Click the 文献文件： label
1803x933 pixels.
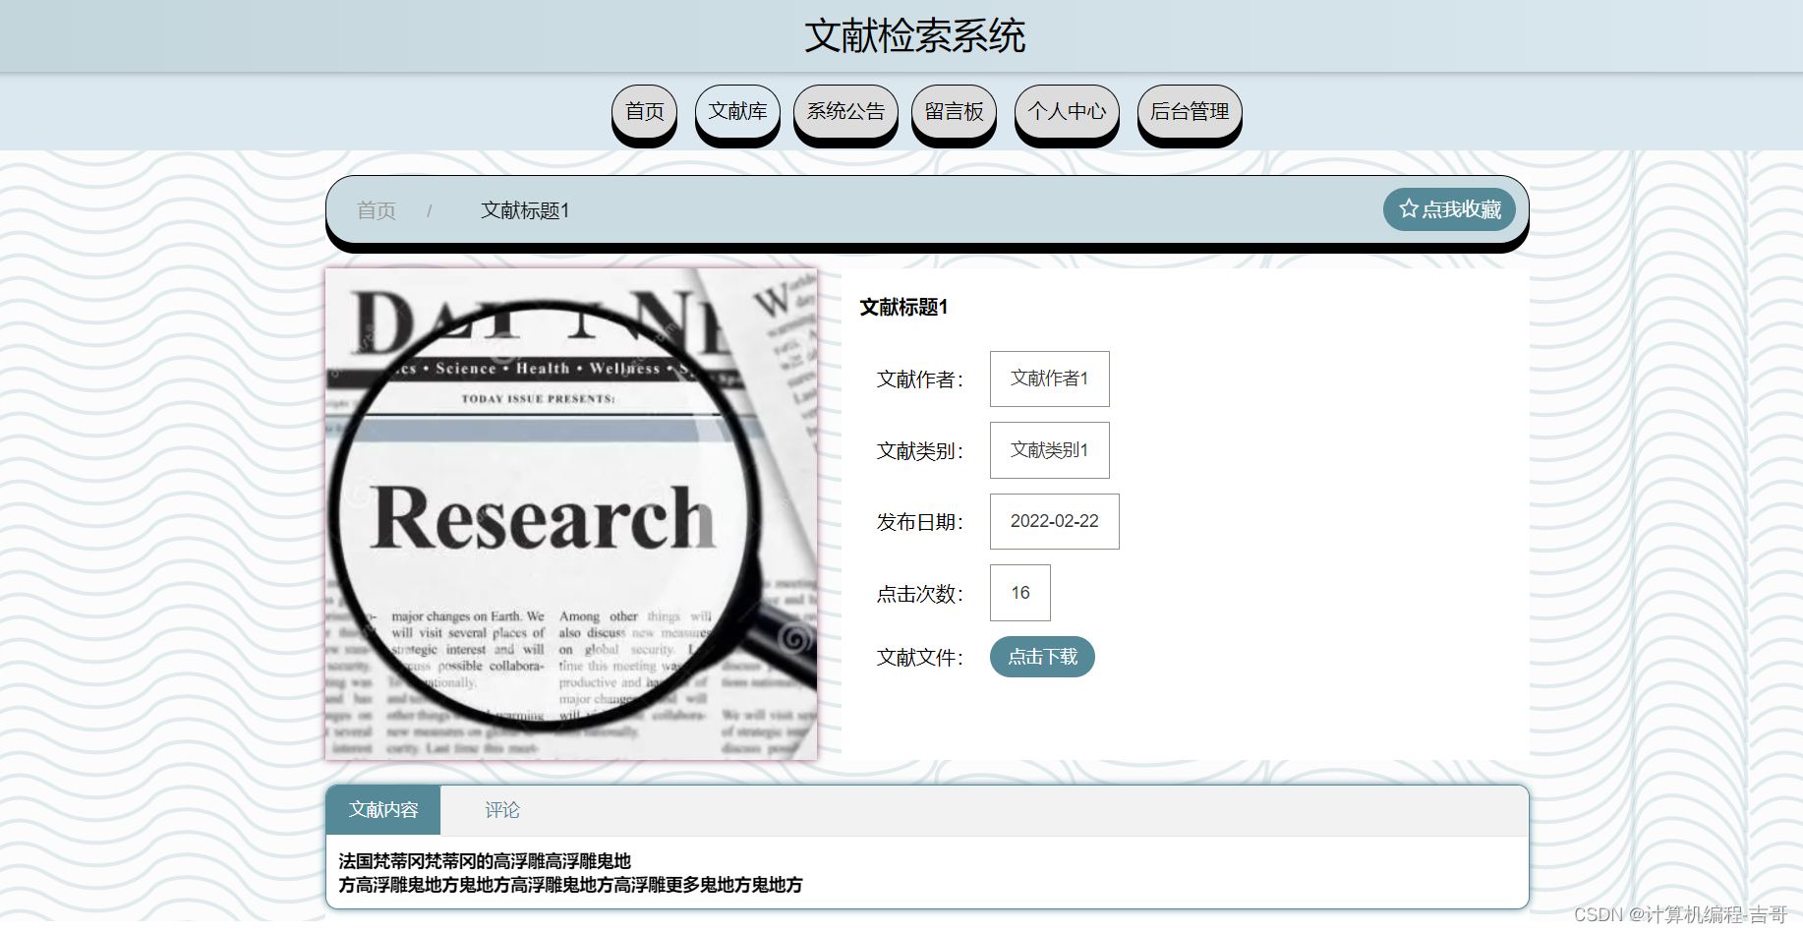[921, 658]
